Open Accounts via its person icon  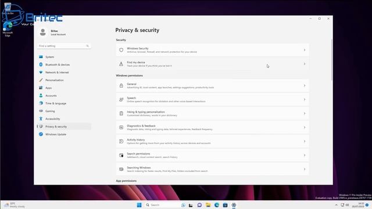[41, 95]
